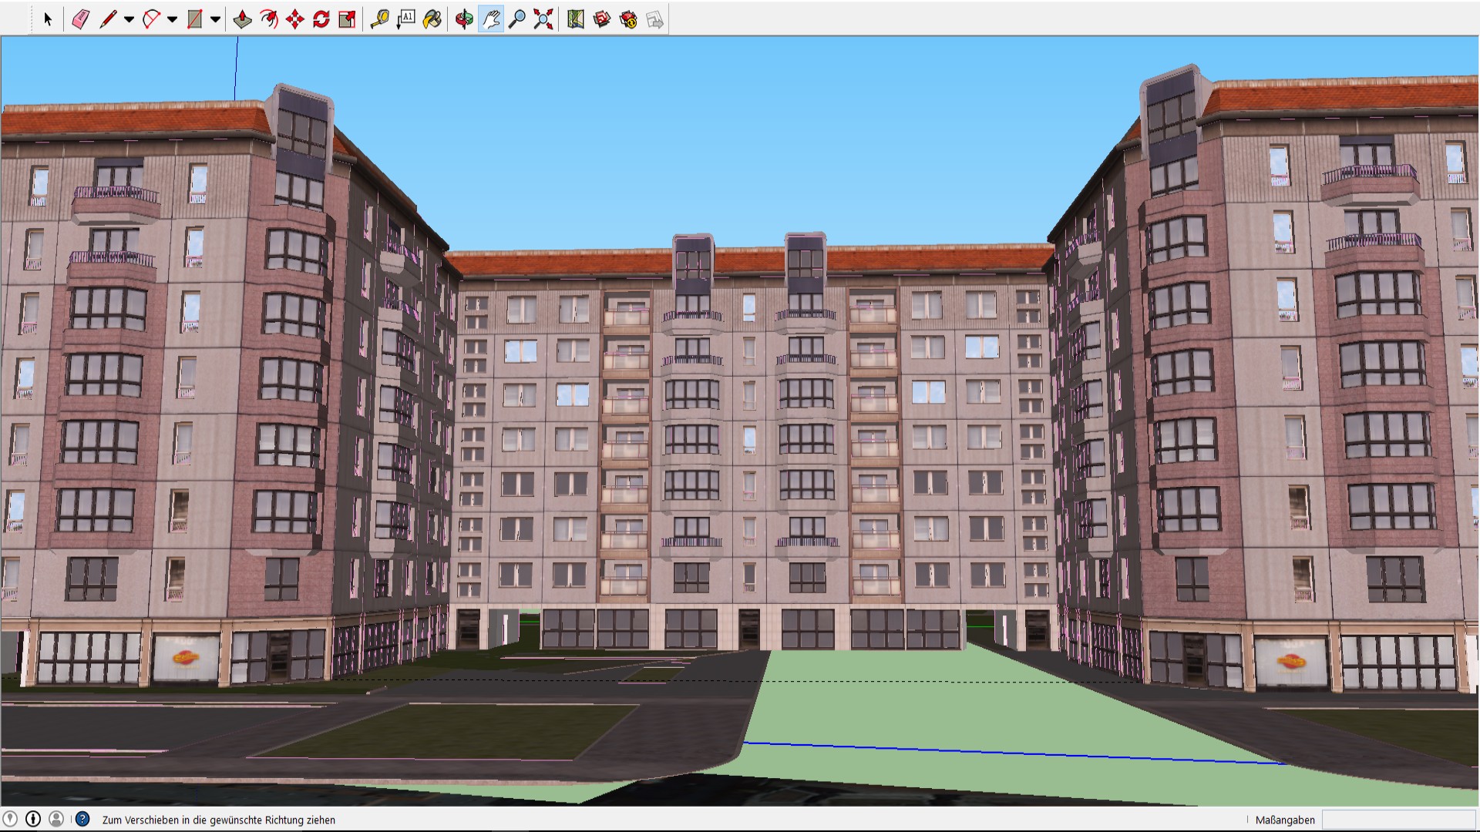Expand the Line tool dropdown arrow
This screenshot has height=832, width=1480.
click(129, 19)
